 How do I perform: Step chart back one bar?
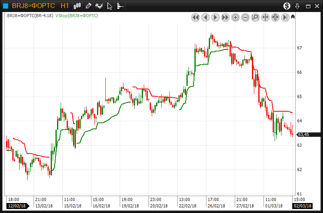pyautogui.click(x=205, y=17)
